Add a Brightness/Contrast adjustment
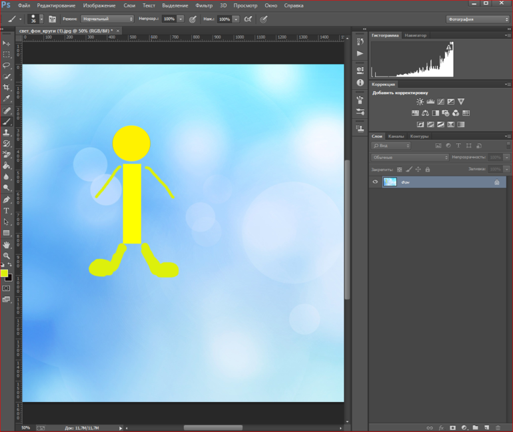Image resolution: width=513 pixels, height=432 pixels. (x=420, y=102)
